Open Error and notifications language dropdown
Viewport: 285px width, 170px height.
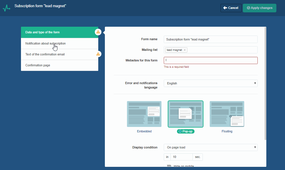[211, 83]
